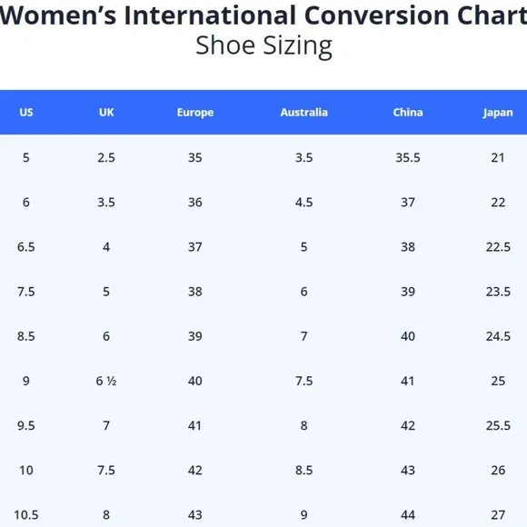Click the US column header
Image resolution: width=527 pixels, height=527 pixels.
pos(26,113)
